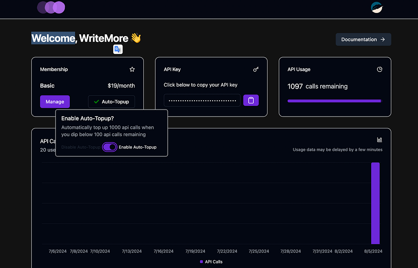Click the 1097 calls remaining value

(318, 87)
